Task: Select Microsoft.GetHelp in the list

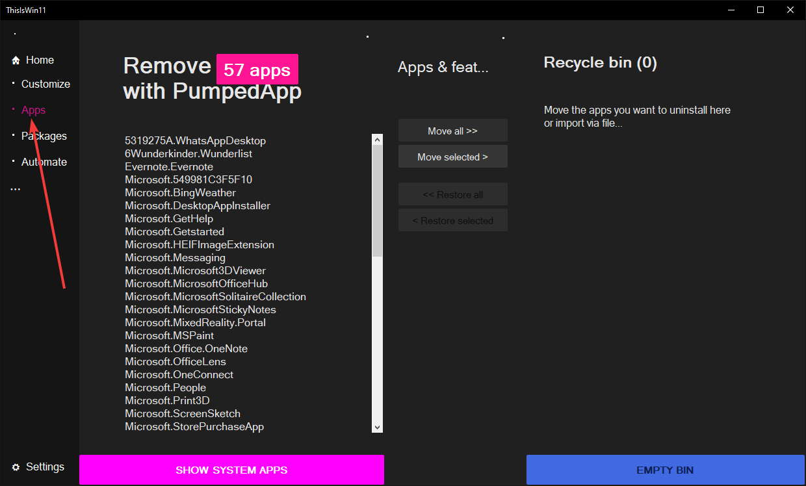Action: click(169, 218)
